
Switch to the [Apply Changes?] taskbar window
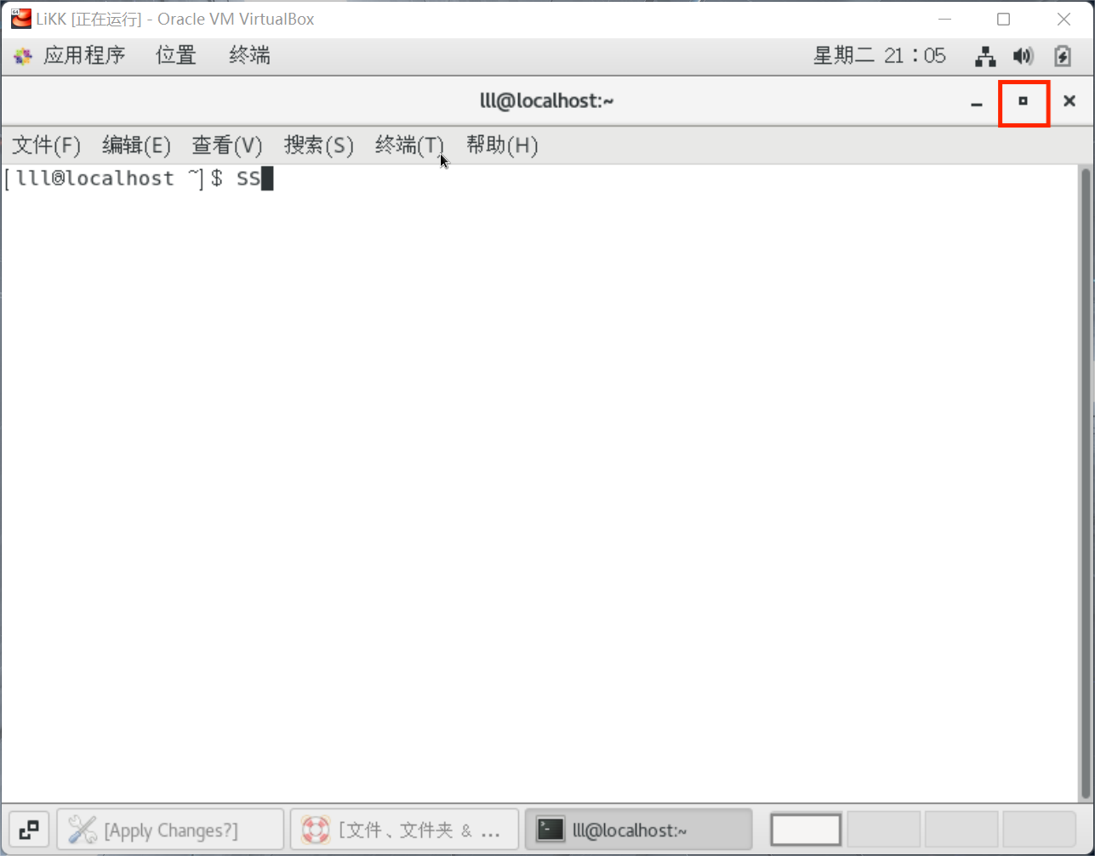[x=170, y=830]
